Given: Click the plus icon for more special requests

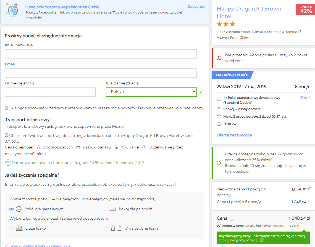Looking at the screenshot, I should click(x=7, y=245).
